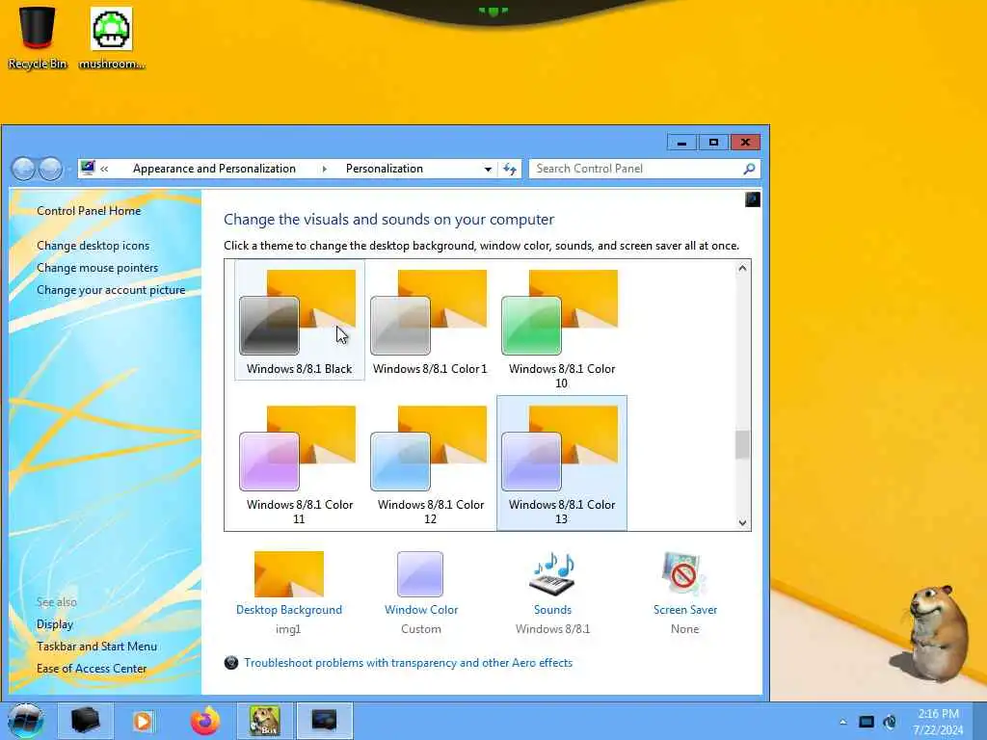
Task: Click the Screen Saver link text
Action: [685, 610]
